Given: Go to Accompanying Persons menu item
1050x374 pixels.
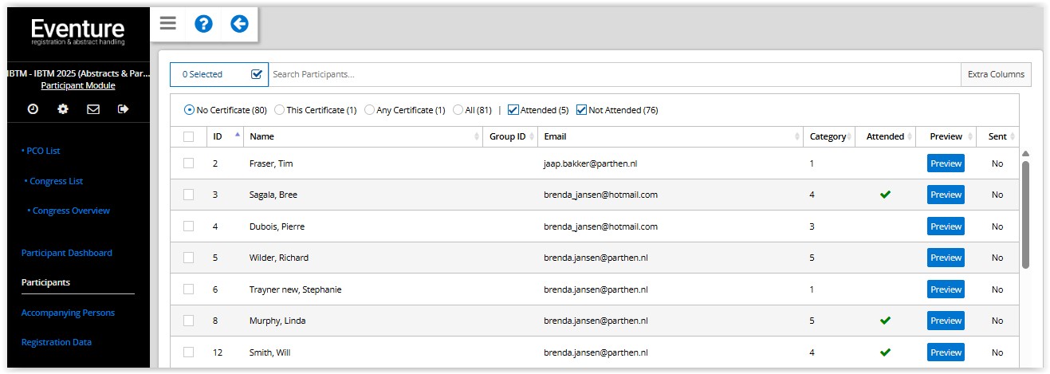Looking at the screenshot, I should (68, 313).
